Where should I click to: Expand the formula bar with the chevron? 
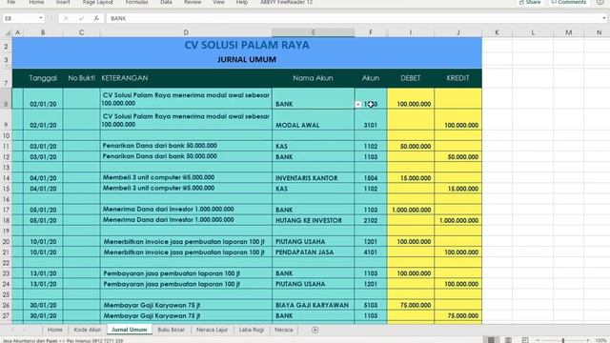click(603, 18)
